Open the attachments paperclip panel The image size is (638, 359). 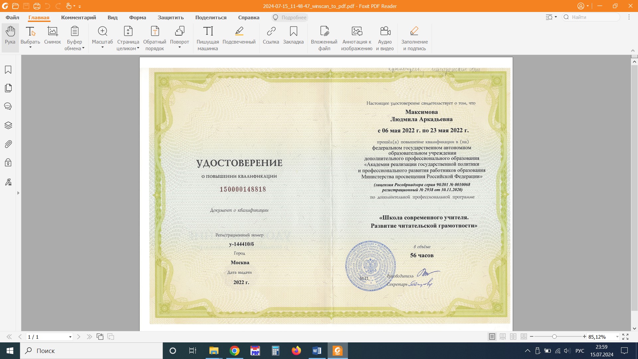click(8, 144)
